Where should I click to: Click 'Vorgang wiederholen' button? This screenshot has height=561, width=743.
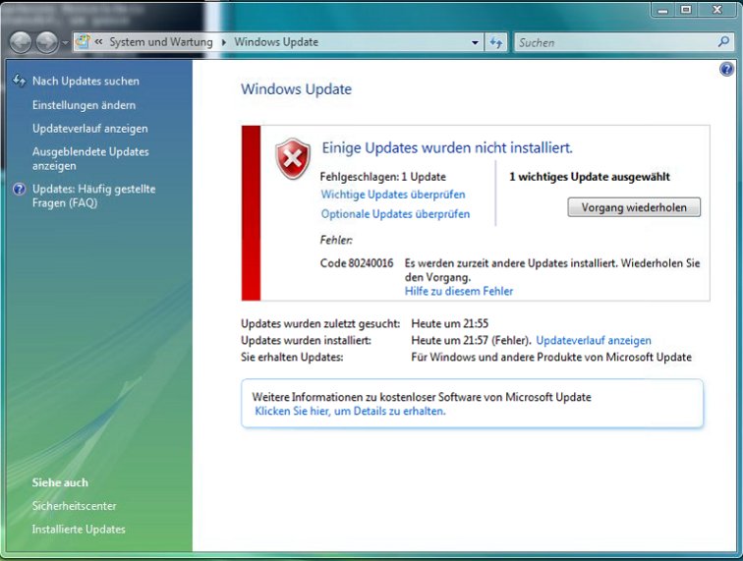coord(634,207)
